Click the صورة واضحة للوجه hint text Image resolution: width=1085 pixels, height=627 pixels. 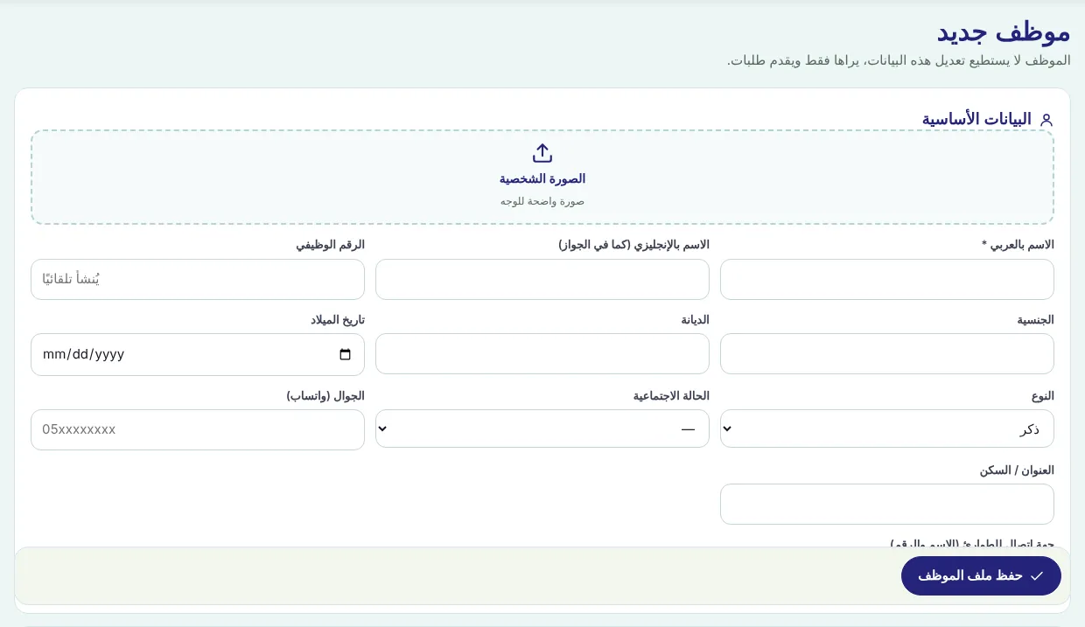[542, 201]
